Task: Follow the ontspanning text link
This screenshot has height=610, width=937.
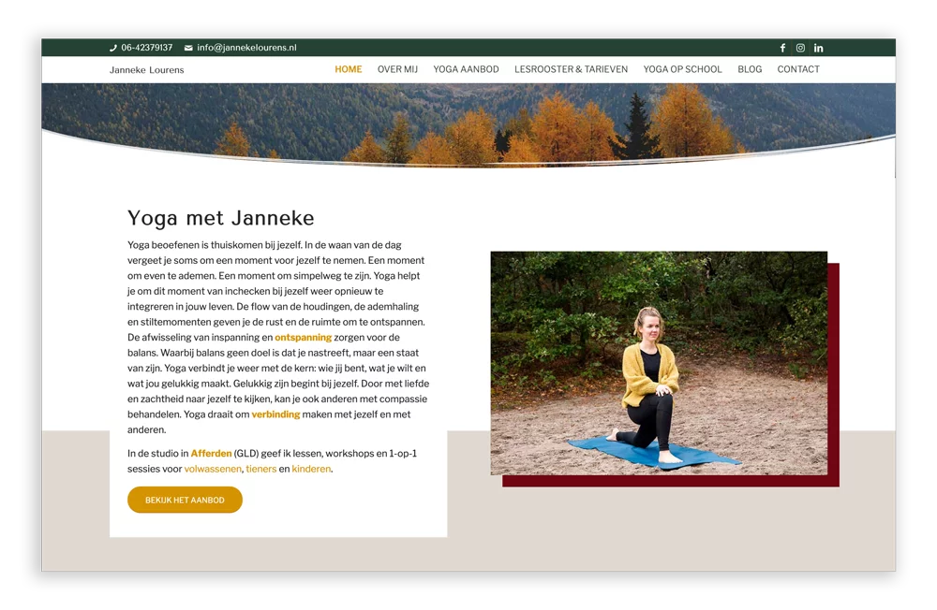Action: (x=303, y=337)
